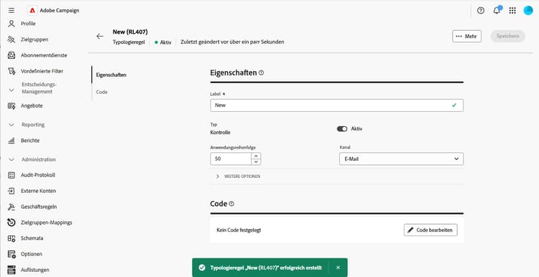Screen dimensions: 539x277
Task: Collapse the Administration group
Action: click(x=11, y=159)
